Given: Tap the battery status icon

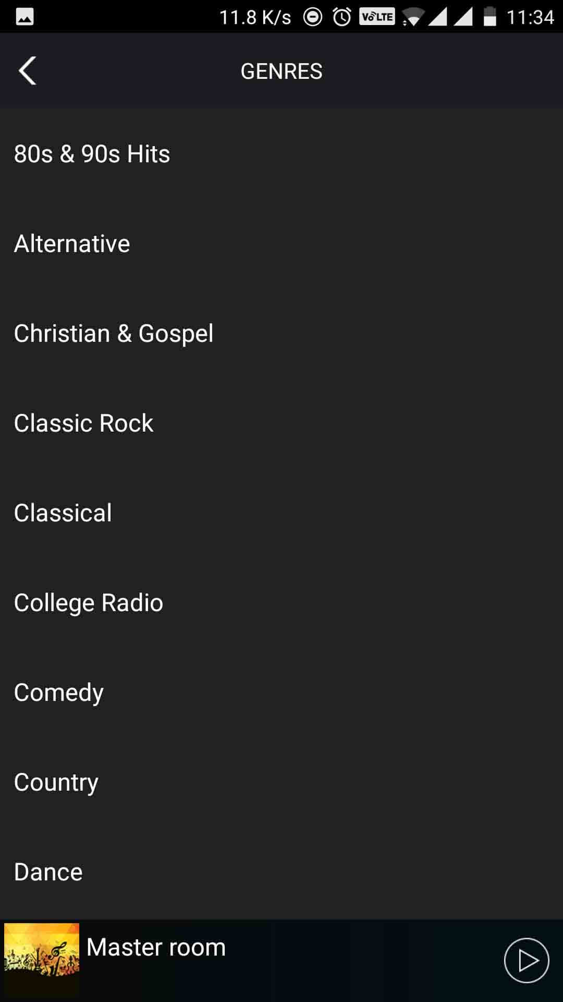Looking at the screenshot, I should point(489,17).
